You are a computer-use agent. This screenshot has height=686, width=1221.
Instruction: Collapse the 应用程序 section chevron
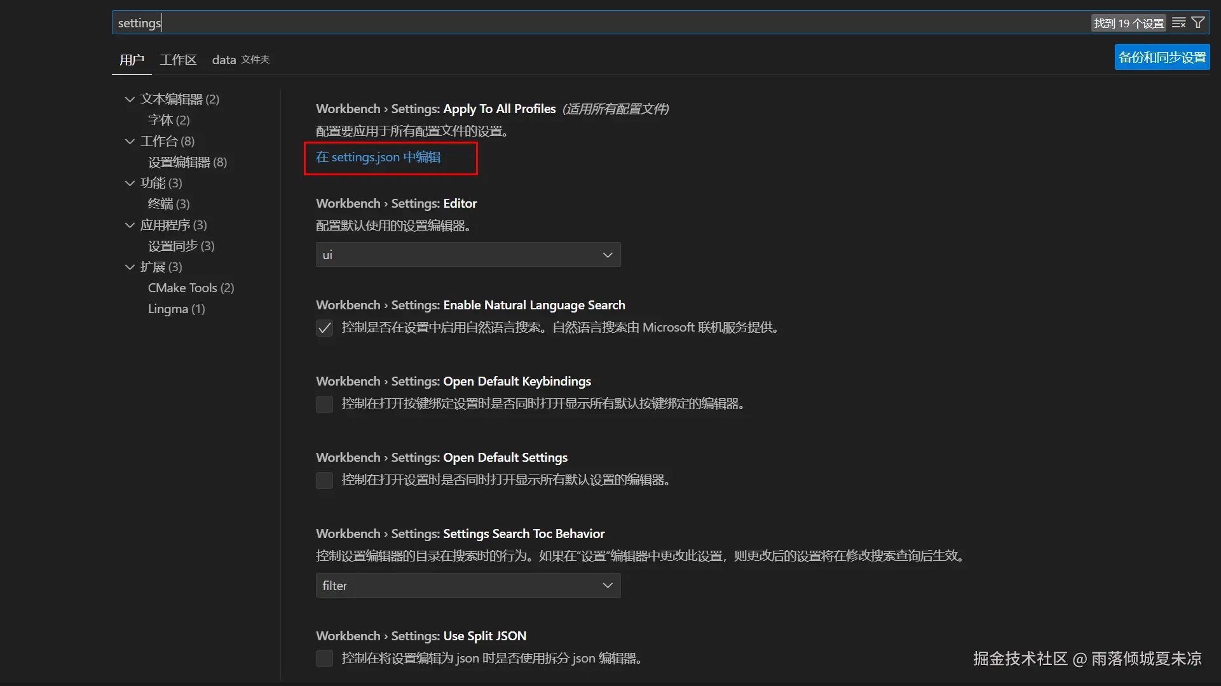click(x=130, y=225)
